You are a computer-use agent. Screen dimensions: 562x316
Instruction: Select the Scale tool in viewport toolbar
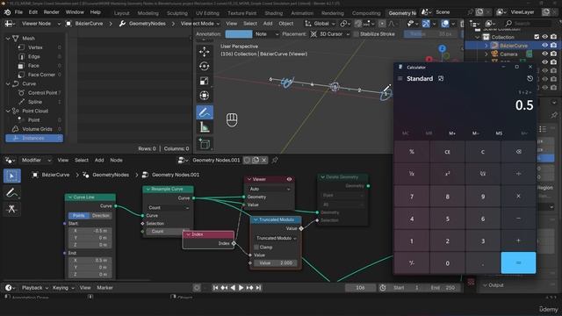205,81
